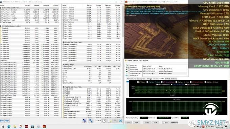Select APU GFX temperature row

[92, 95]
